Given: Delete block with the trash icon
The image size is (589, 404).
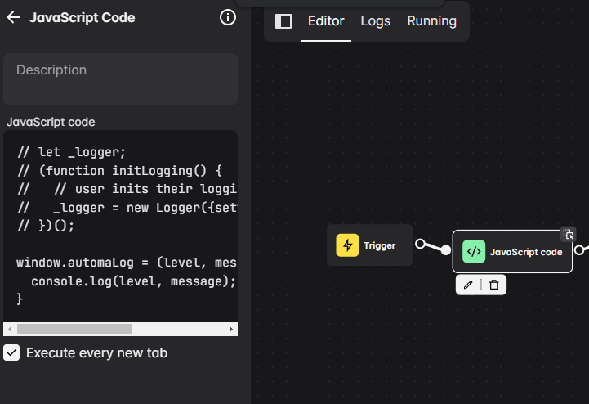Looking at the screenshot, I should coord(494,285).
